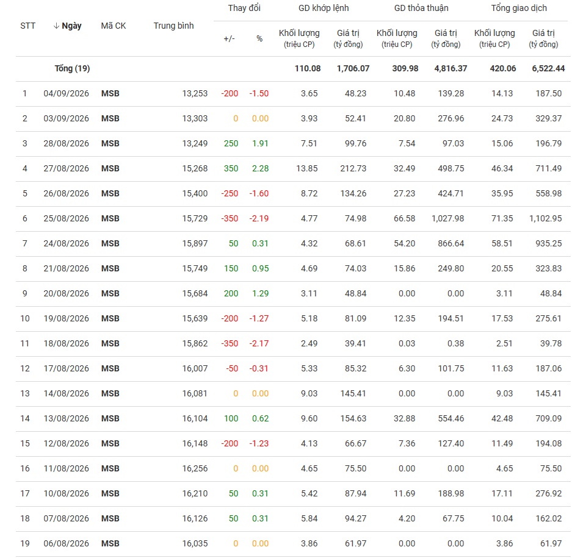Select the negotiated value 1,027.98
575x558 pixels.
point(448,219)
